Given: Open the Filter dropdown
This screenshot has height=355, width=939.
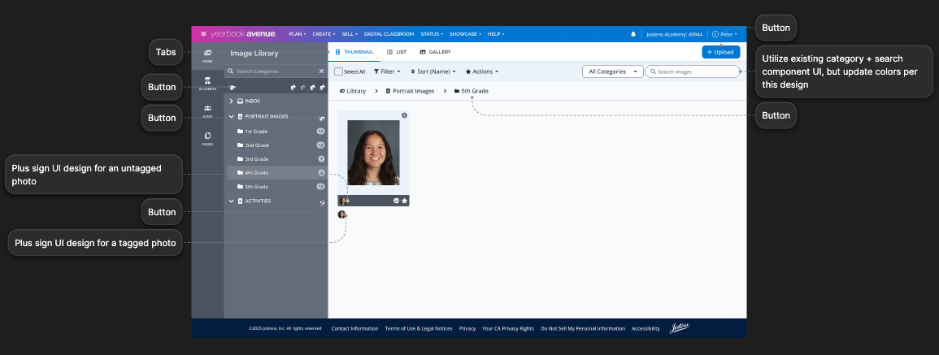Looking at the screenshot, I should point(387,71).
